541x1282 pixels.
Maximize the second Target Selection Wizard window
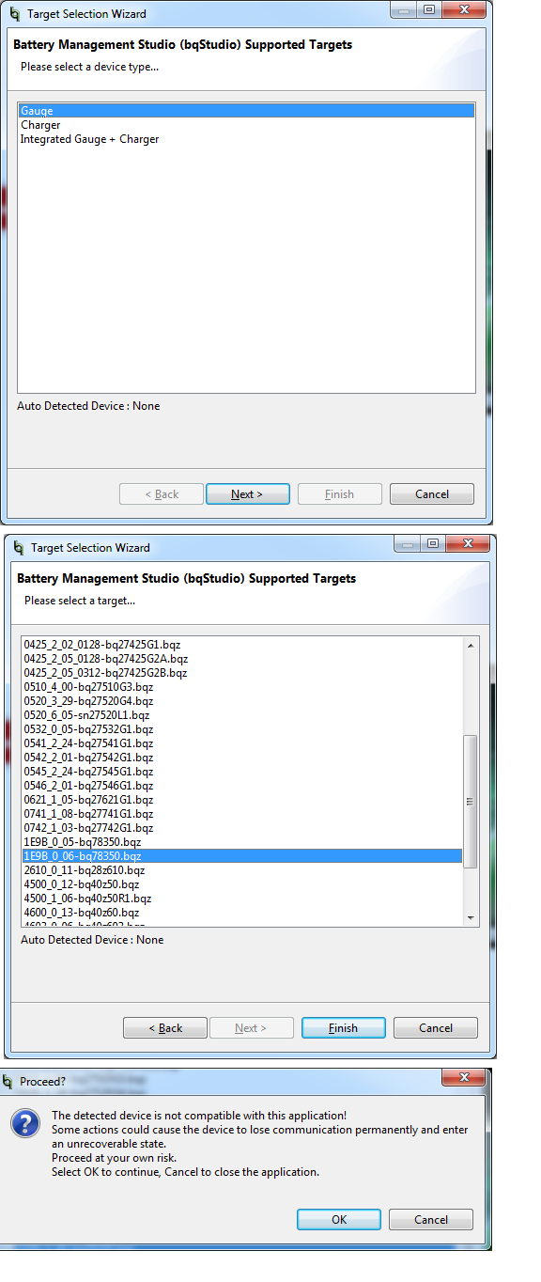(431, 543)
